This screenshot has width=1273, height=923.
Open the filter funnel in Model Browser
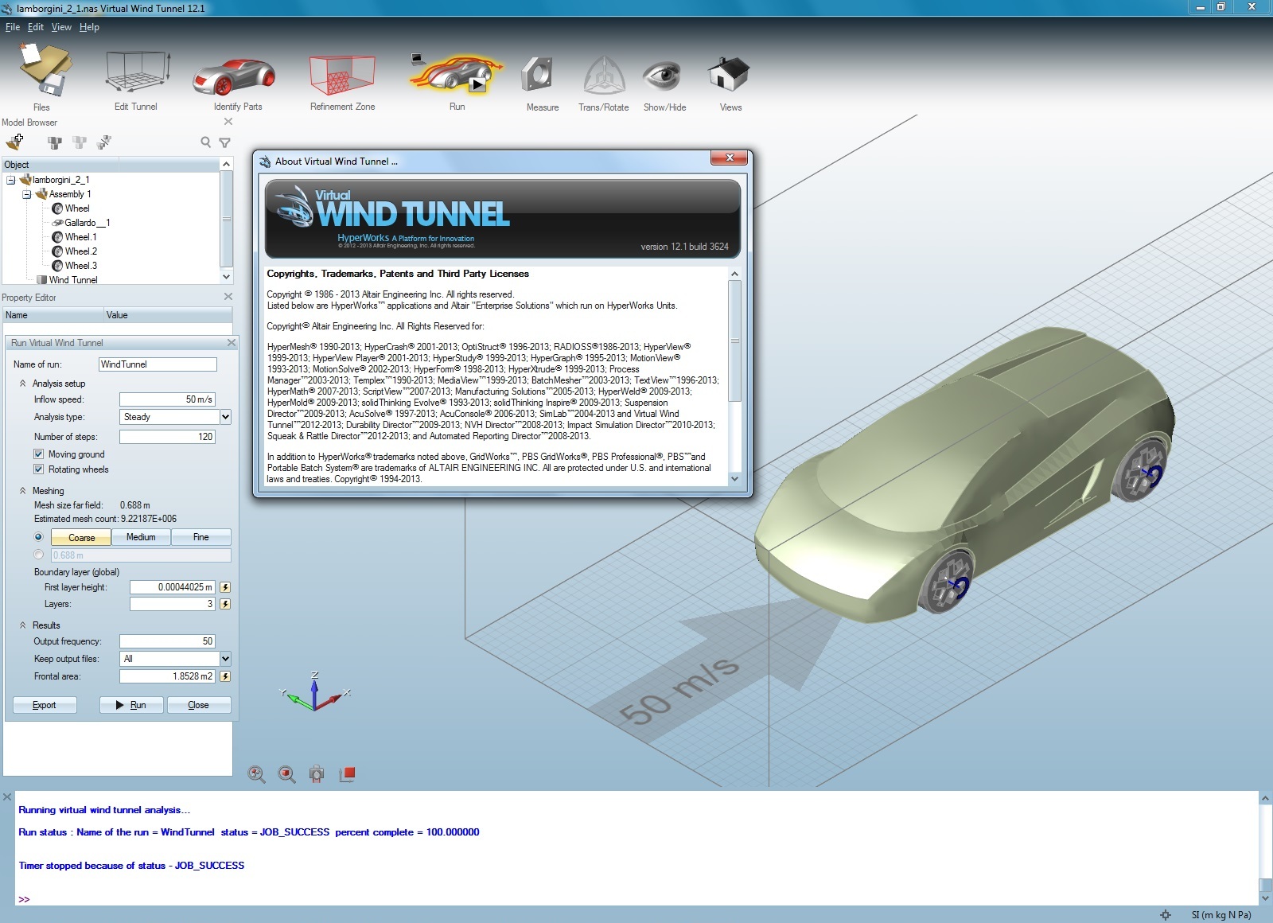225,142
